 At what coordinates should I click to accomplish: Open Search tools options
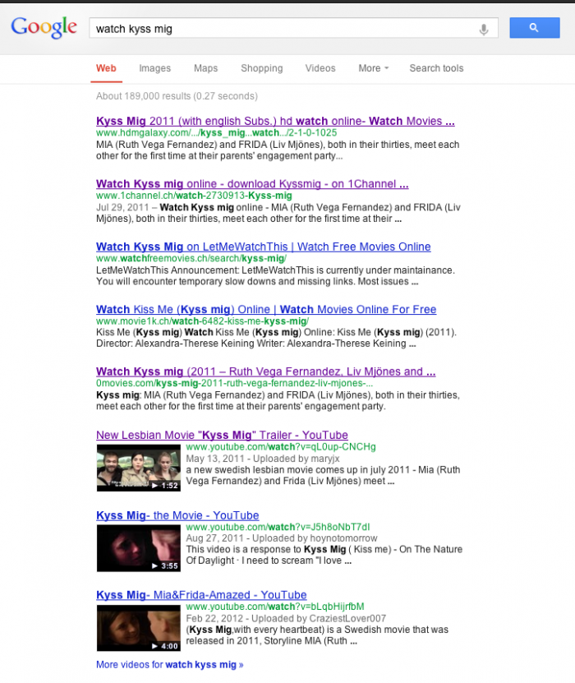[x=436, y=68]
